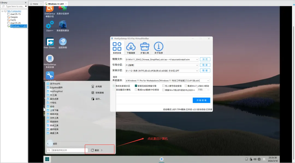Click the search magnifier in the start menu
This screenshot has height=163, width=295.
49,150
